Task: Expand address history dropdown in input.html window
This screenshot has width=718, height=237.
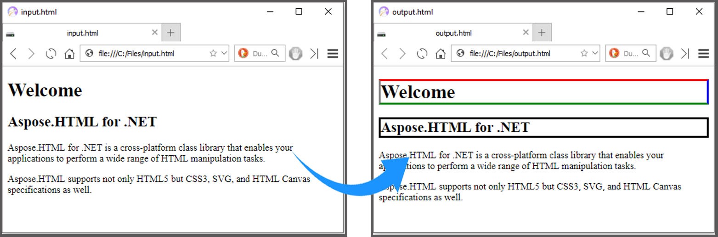Action: click(224, 54)
